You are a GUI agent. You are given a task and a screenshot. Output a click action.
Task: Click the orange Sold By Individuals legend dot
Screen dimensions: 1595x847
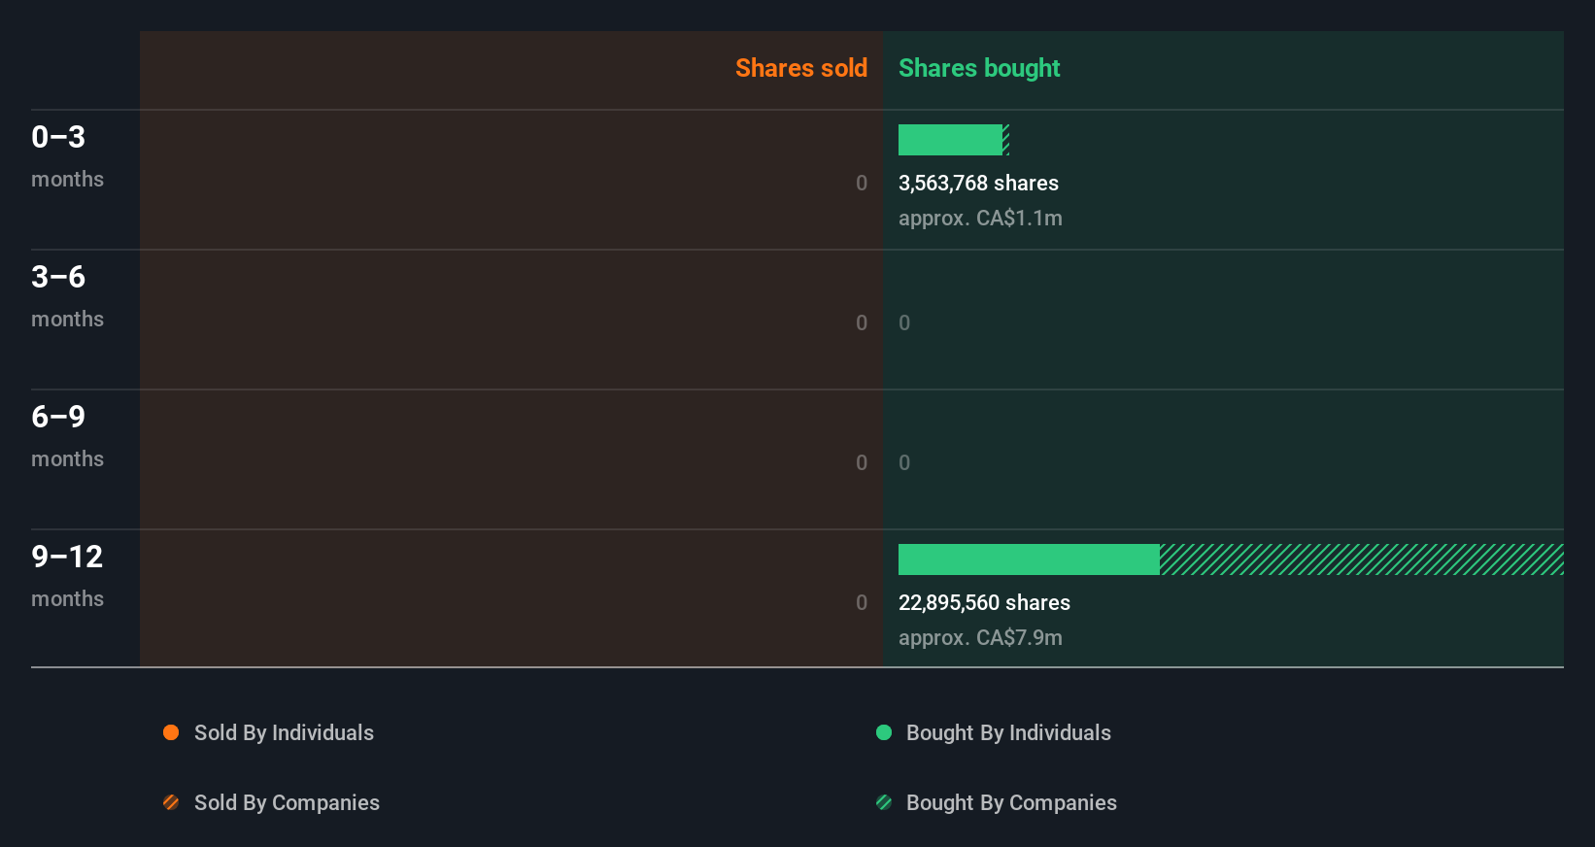tap(171, 732)
